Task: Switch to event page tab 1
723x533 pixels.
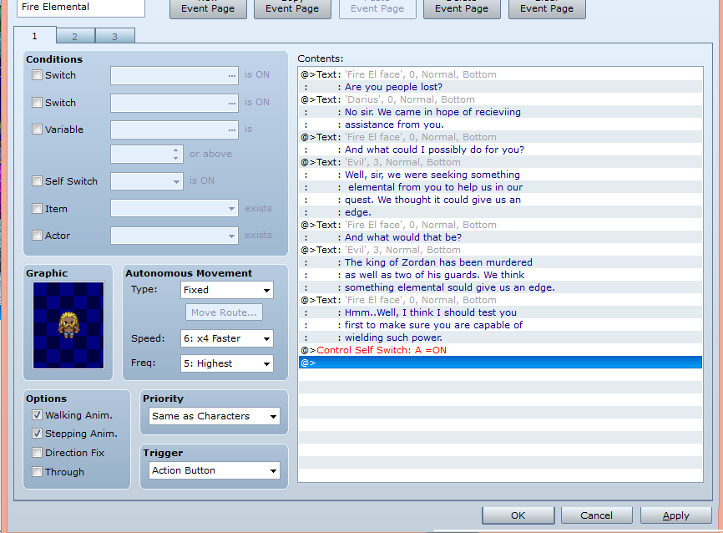Action: (35, 36)
